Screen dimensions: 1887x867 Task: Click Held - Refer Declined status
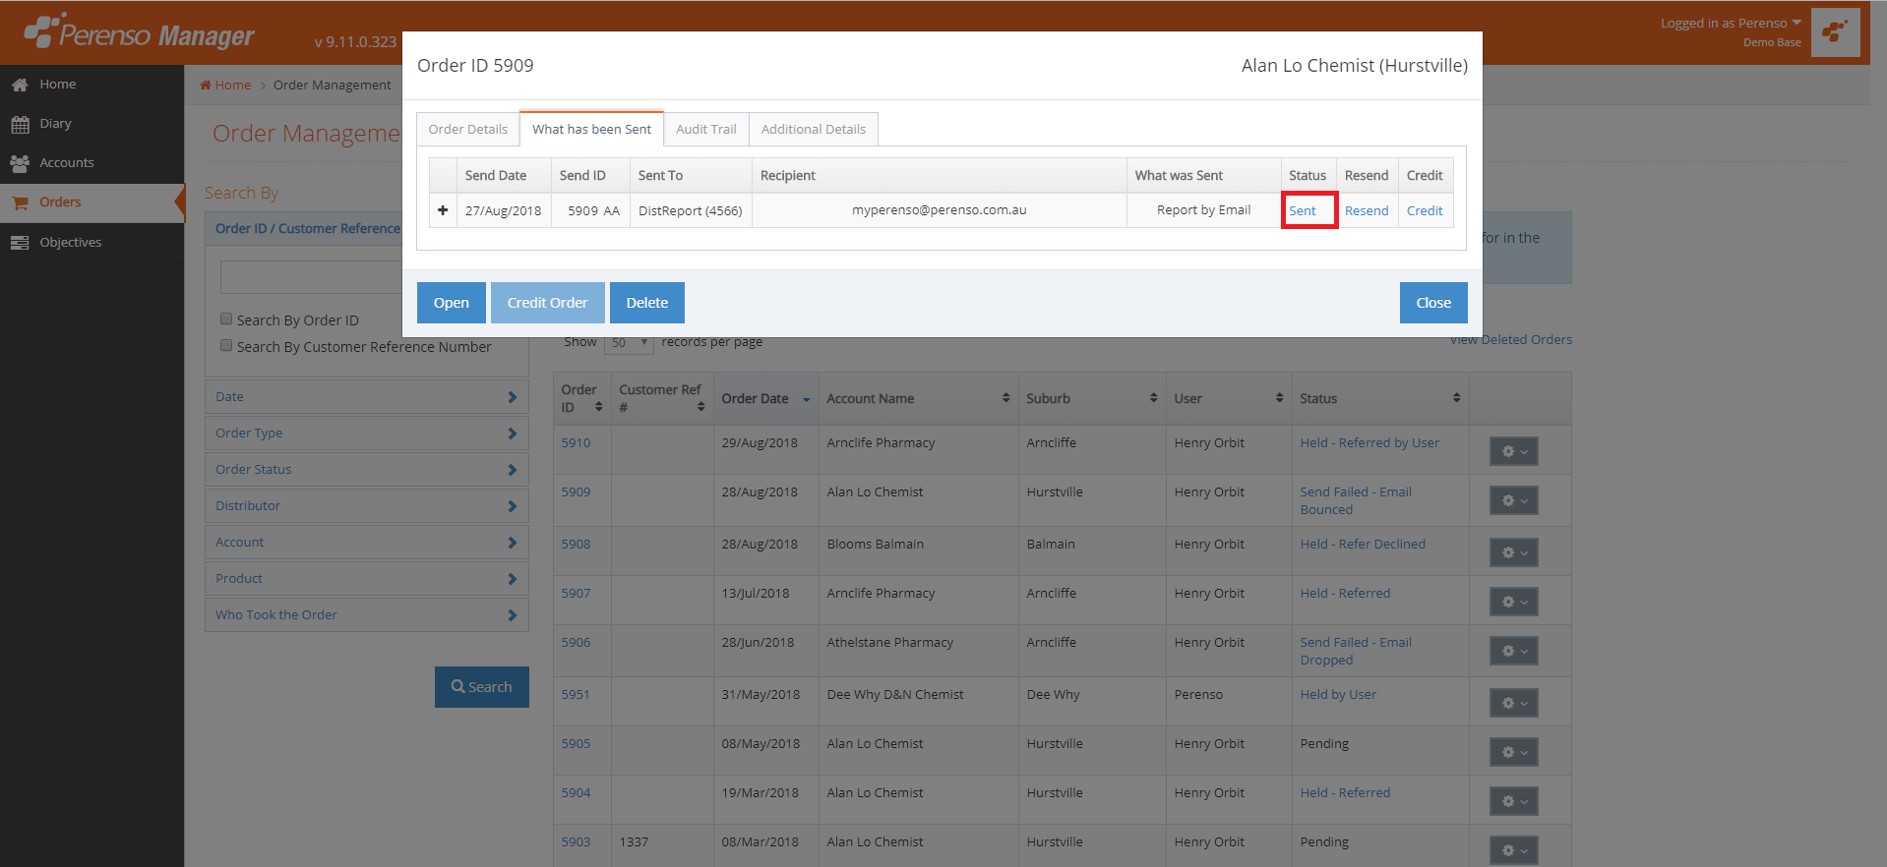pos(1363,545)
